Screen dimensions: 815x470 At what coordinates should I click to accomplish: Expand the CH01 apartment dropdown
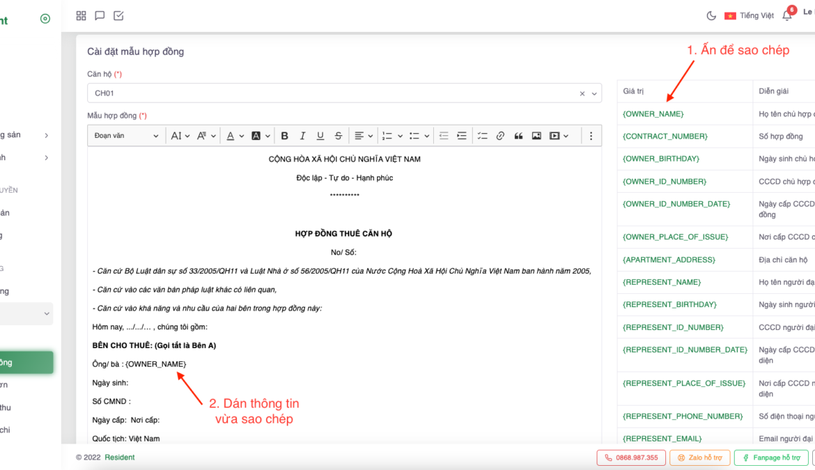click(594, 93)
